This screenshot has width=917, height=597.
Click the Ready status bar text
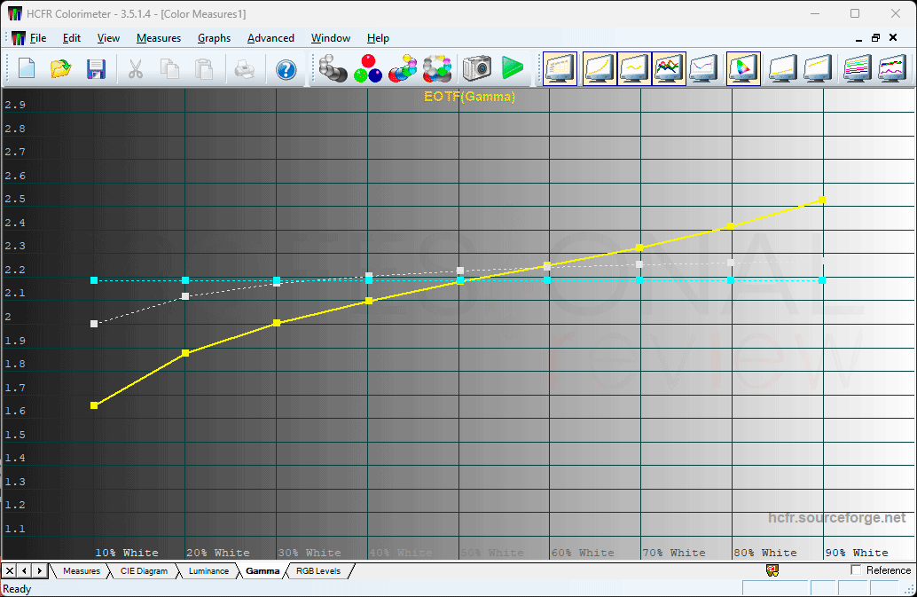tap(17, 589)
